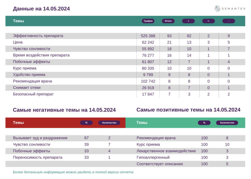This screenshot has width=251, height=179.
Task: Click traffic value '17 847'
Action: pyautogui.click(x=148, y=94)
